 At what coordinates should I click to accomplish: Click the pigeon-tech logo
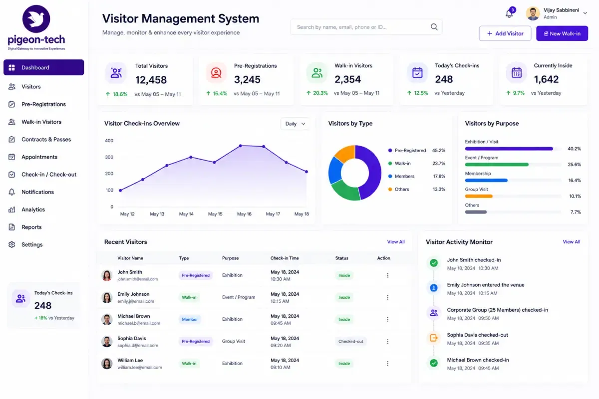pos(36,28)
